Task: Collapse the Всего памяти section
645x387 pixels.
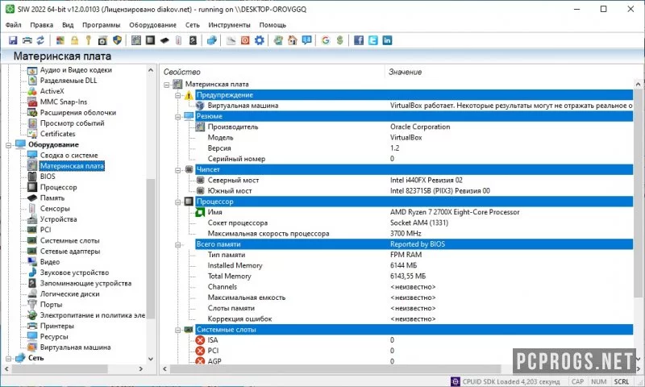Action: (178, 244)
